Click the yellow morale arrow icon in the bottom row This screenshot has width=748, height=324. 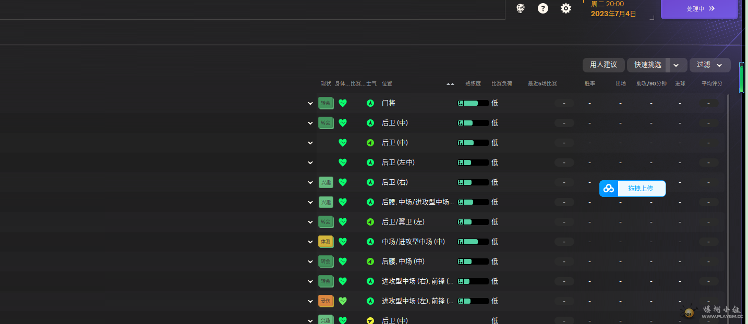pos(370,320)
